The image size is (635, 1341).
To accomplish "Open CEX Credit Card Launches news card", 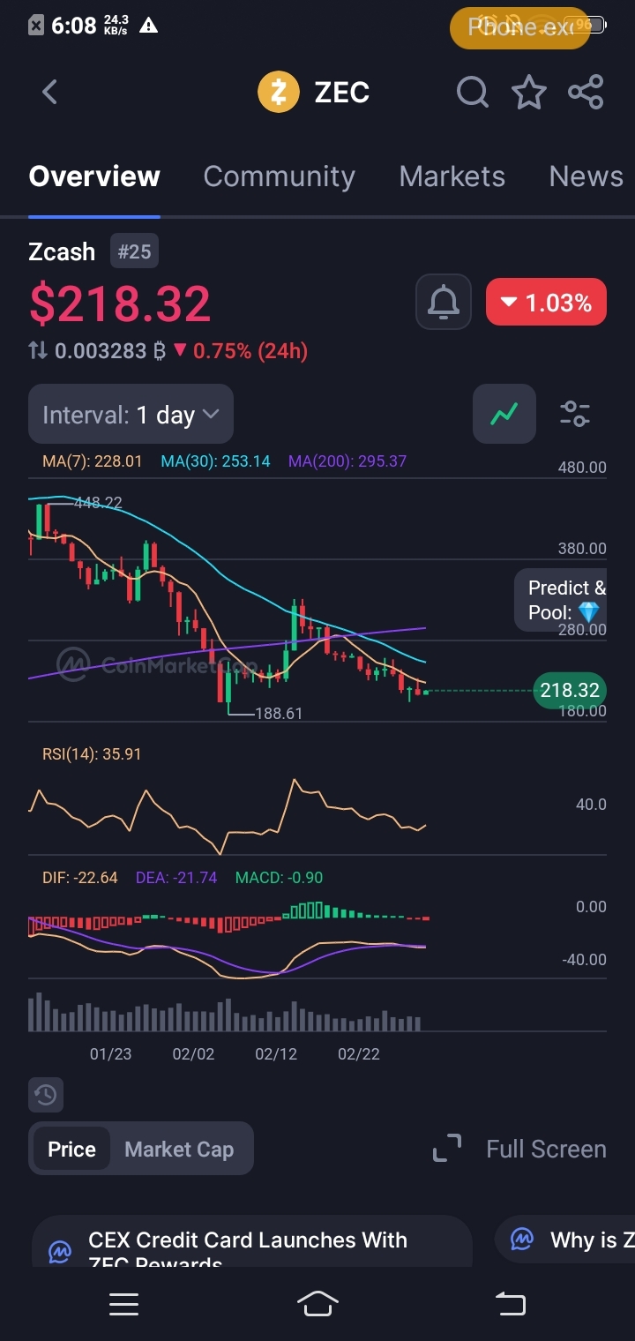I will click(x=252, y=1241).
